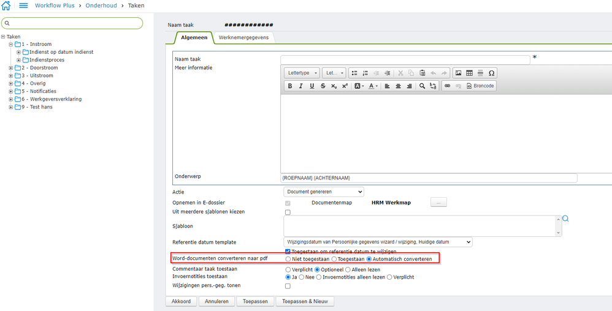The image size is (612, 311).
Task: Toggle italic formatting
Action: [301, 86]
